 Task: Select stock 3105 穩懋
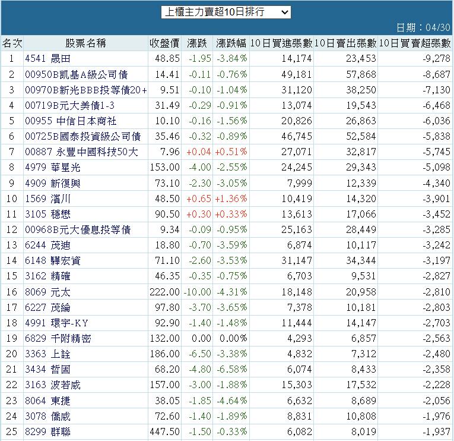click(x=48, y=214)
